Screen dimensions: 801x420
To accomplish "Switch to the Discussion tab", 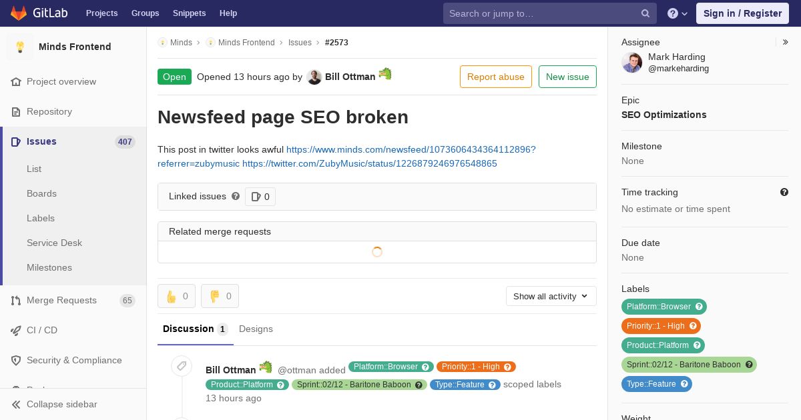I will click(196, 329).
